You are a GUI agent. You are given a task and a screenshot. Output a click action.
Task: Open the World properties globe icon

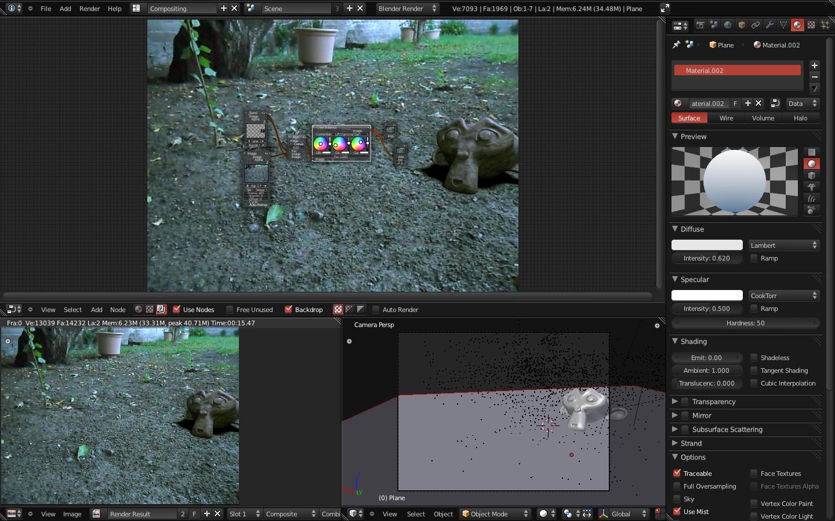click(x=728, y=25)
